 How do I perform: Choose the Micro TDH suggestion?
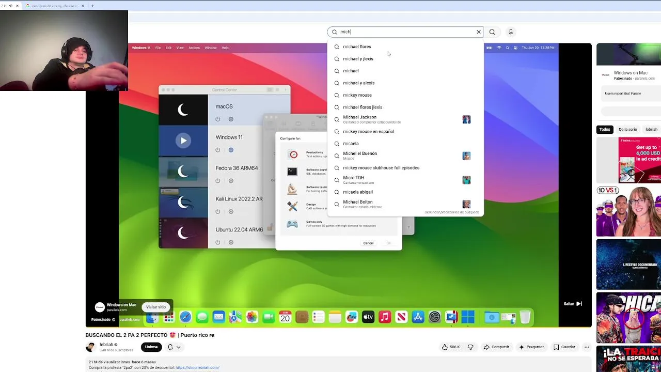click(x=405, y=180)
